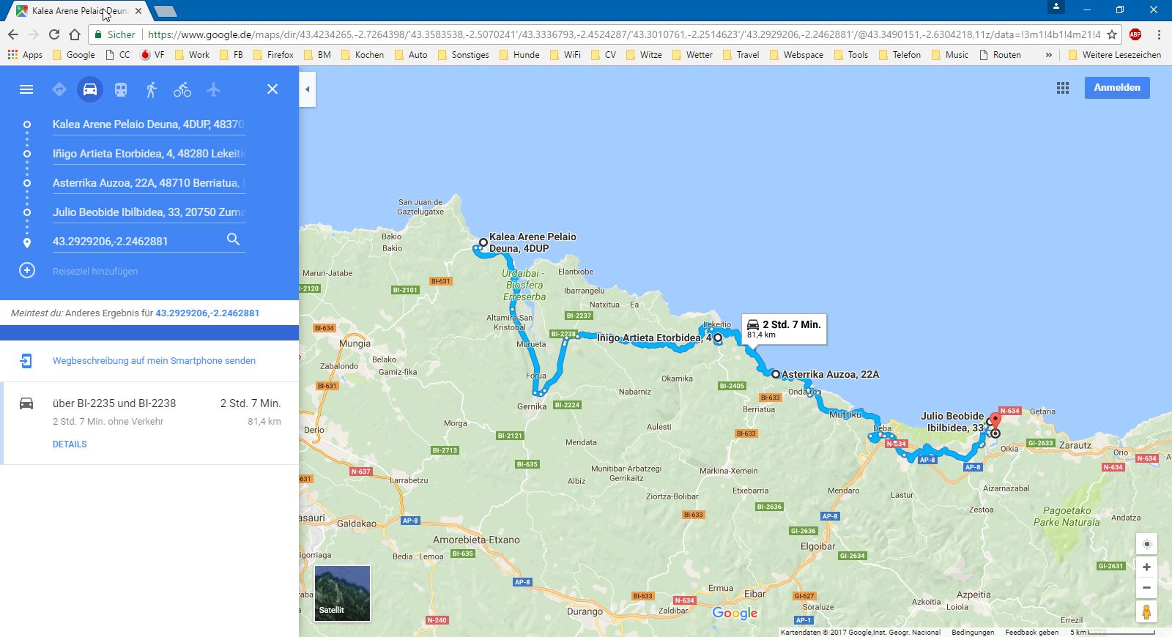Open Travel bookmark folder
The image size is (1172, 637).
point(741,55)
